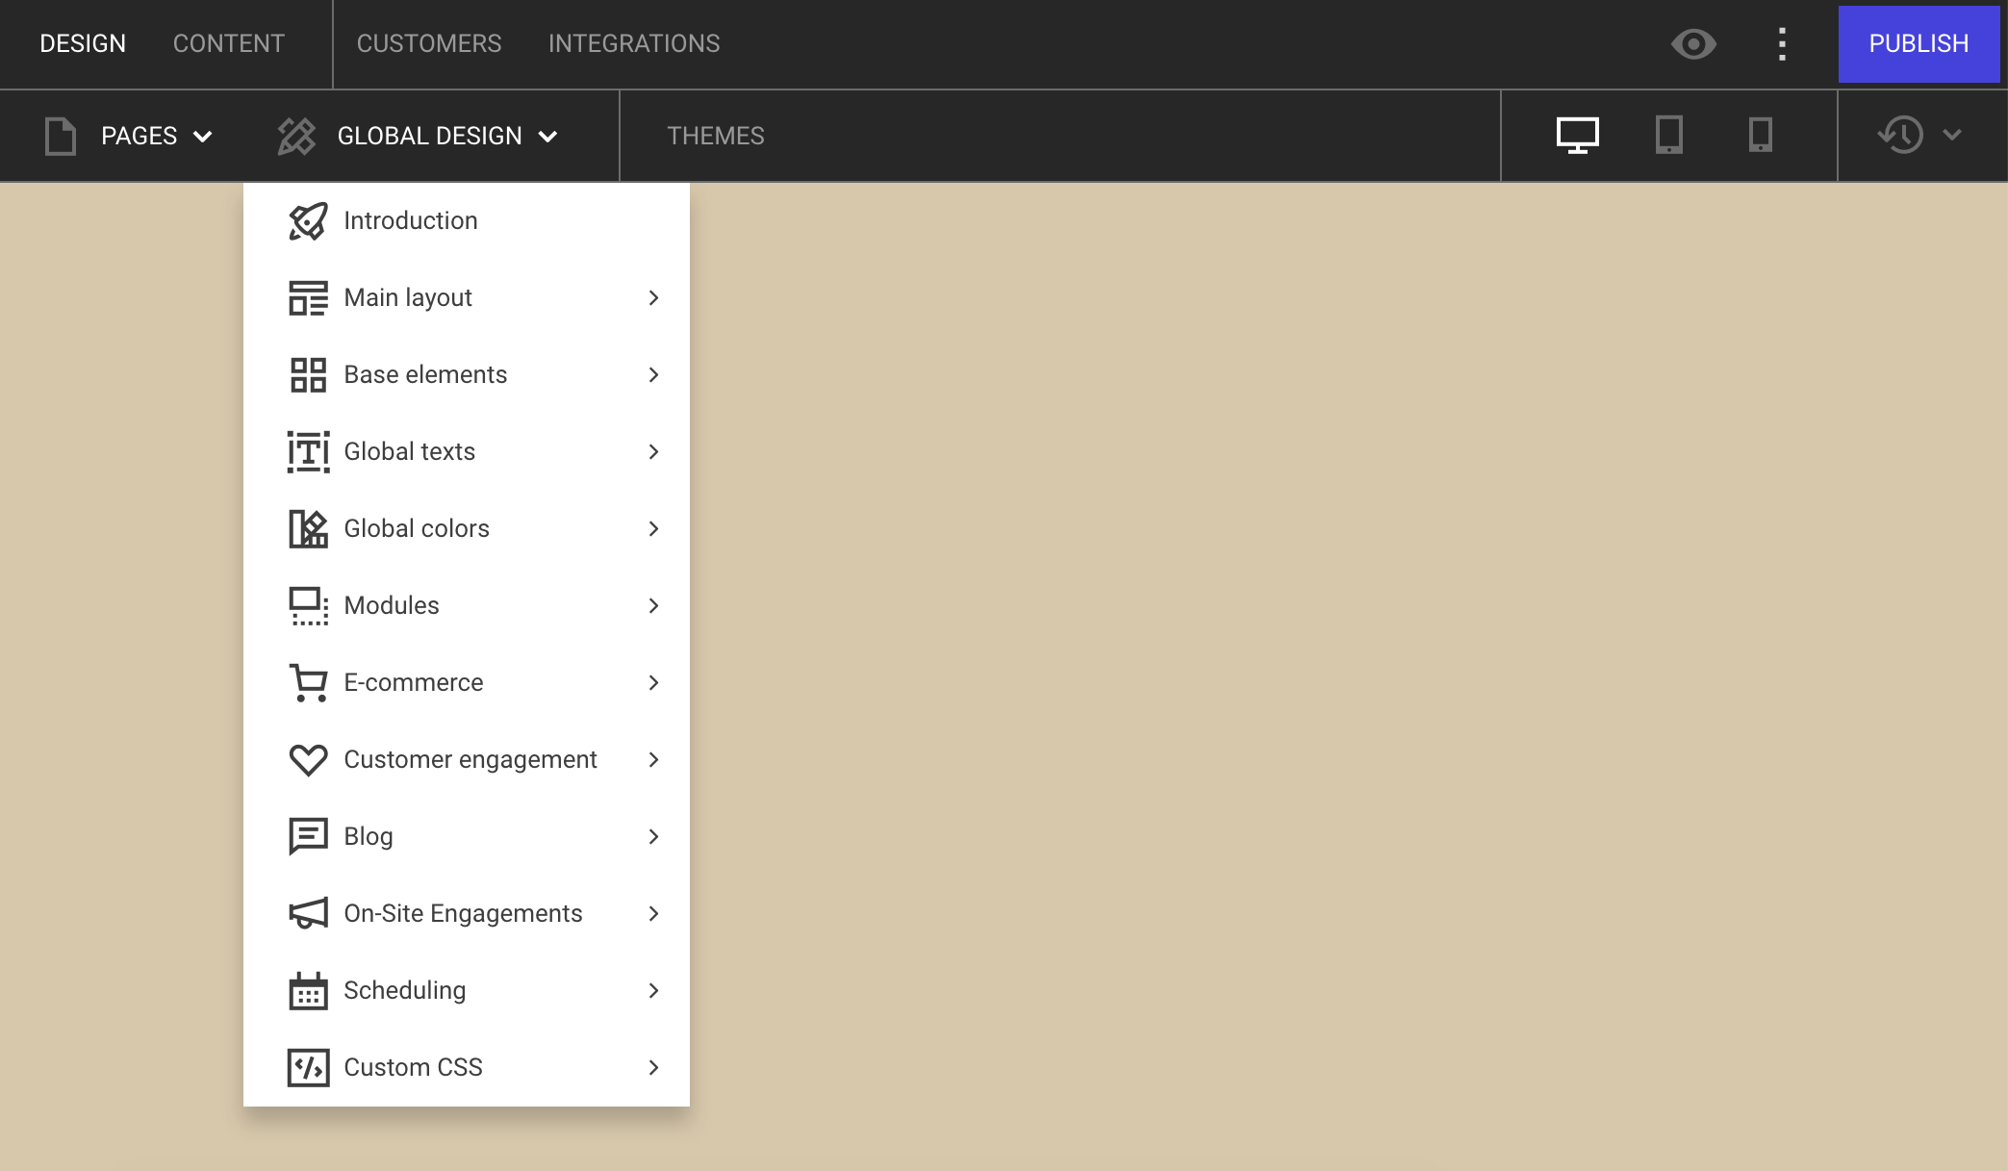Expand the Global texts submenu arrow
This screenshot has width=2008, height=1171.
[654, 452]
